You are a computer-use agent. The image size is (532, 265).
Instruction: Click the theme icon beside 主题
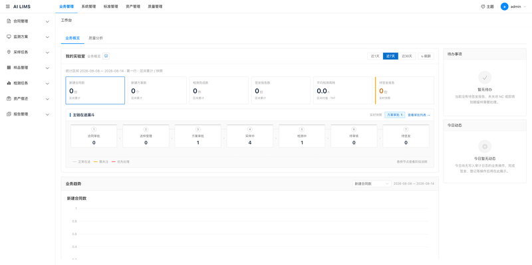coord(483,7)
